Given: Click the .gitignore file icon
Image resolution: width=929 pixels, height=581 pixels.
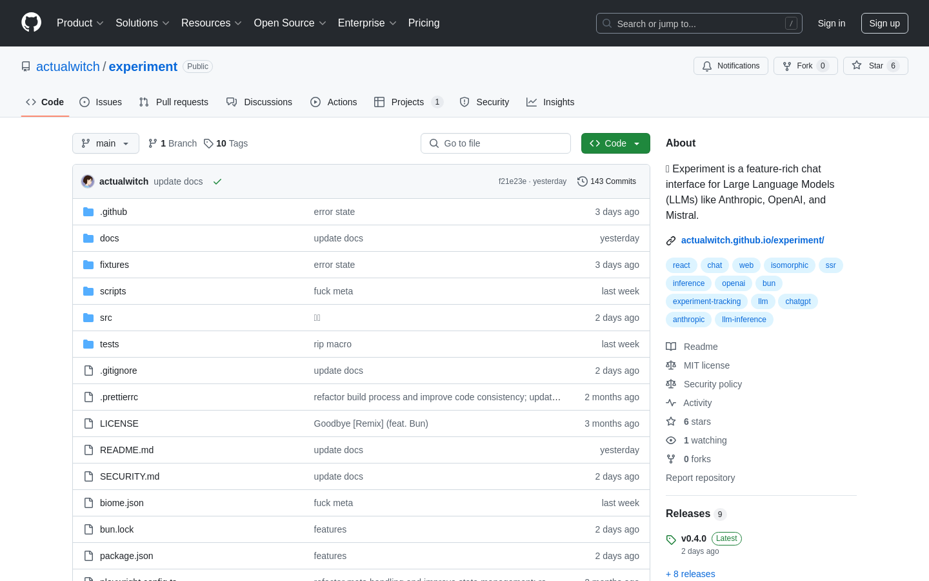Looking at the screenshot, I should coord(88,371).
